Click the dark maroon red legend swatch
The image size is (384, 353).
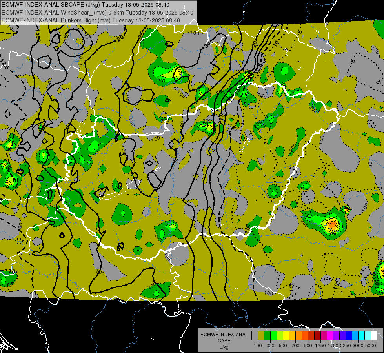(x=317, y=335)
